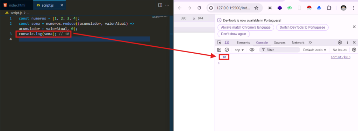
Task: Click the purple layered extension icon
Action: 280,8
